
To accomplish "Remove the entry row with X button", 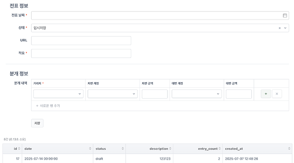I will pyautogui.click(x=277, y=94).
